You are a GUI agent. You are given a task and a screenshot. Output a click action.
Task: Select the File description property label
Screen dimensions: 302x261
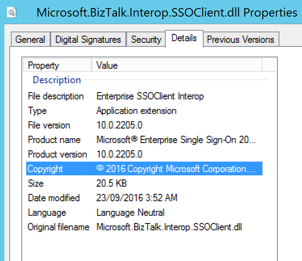56,96
